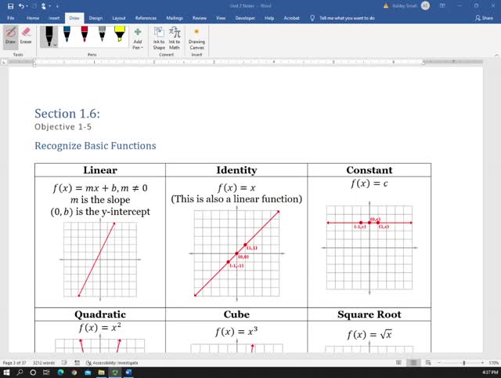Image resolution: width=501 pixels, height=378 pixels.
Task: Open Ribbon Display Options icon
Action: point(442,5)
